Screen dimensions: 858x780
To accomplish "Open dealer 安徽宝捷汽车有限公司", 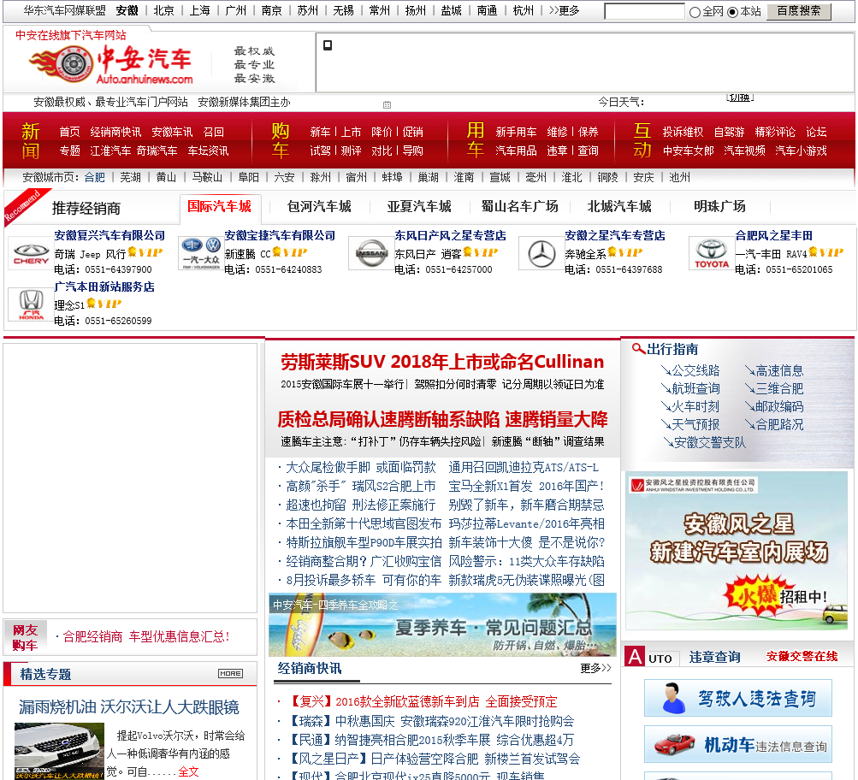I will click(280, 235).
